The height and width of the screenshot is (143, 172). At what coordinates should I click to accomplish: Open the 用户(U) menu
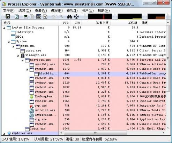88,10
